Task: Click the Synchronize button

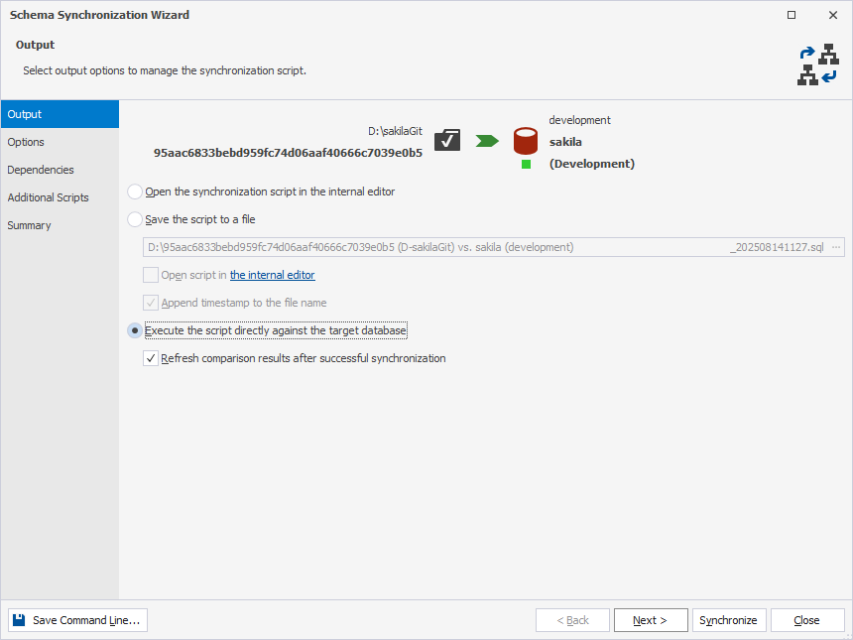Action: [729, 619]
